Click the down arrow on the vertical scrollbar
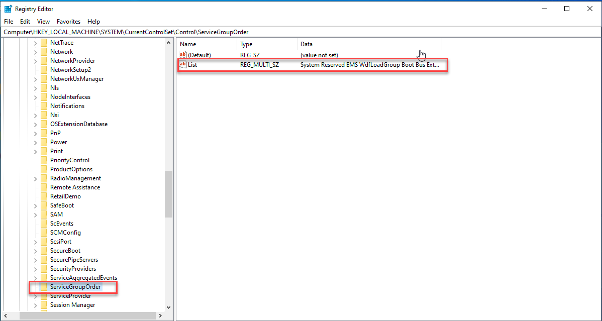Screen dimensions: 602x321 168,306
